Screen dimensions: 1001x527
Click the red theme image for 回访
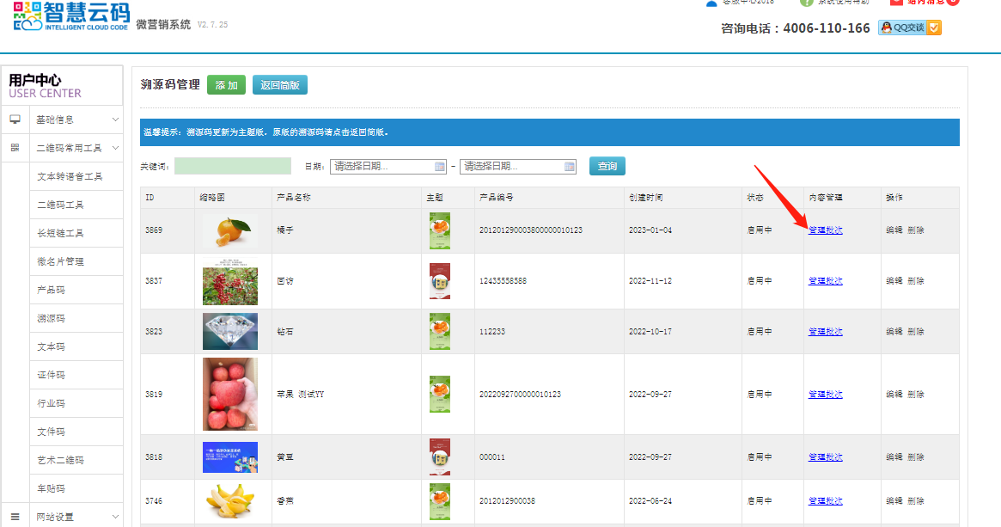440,281
